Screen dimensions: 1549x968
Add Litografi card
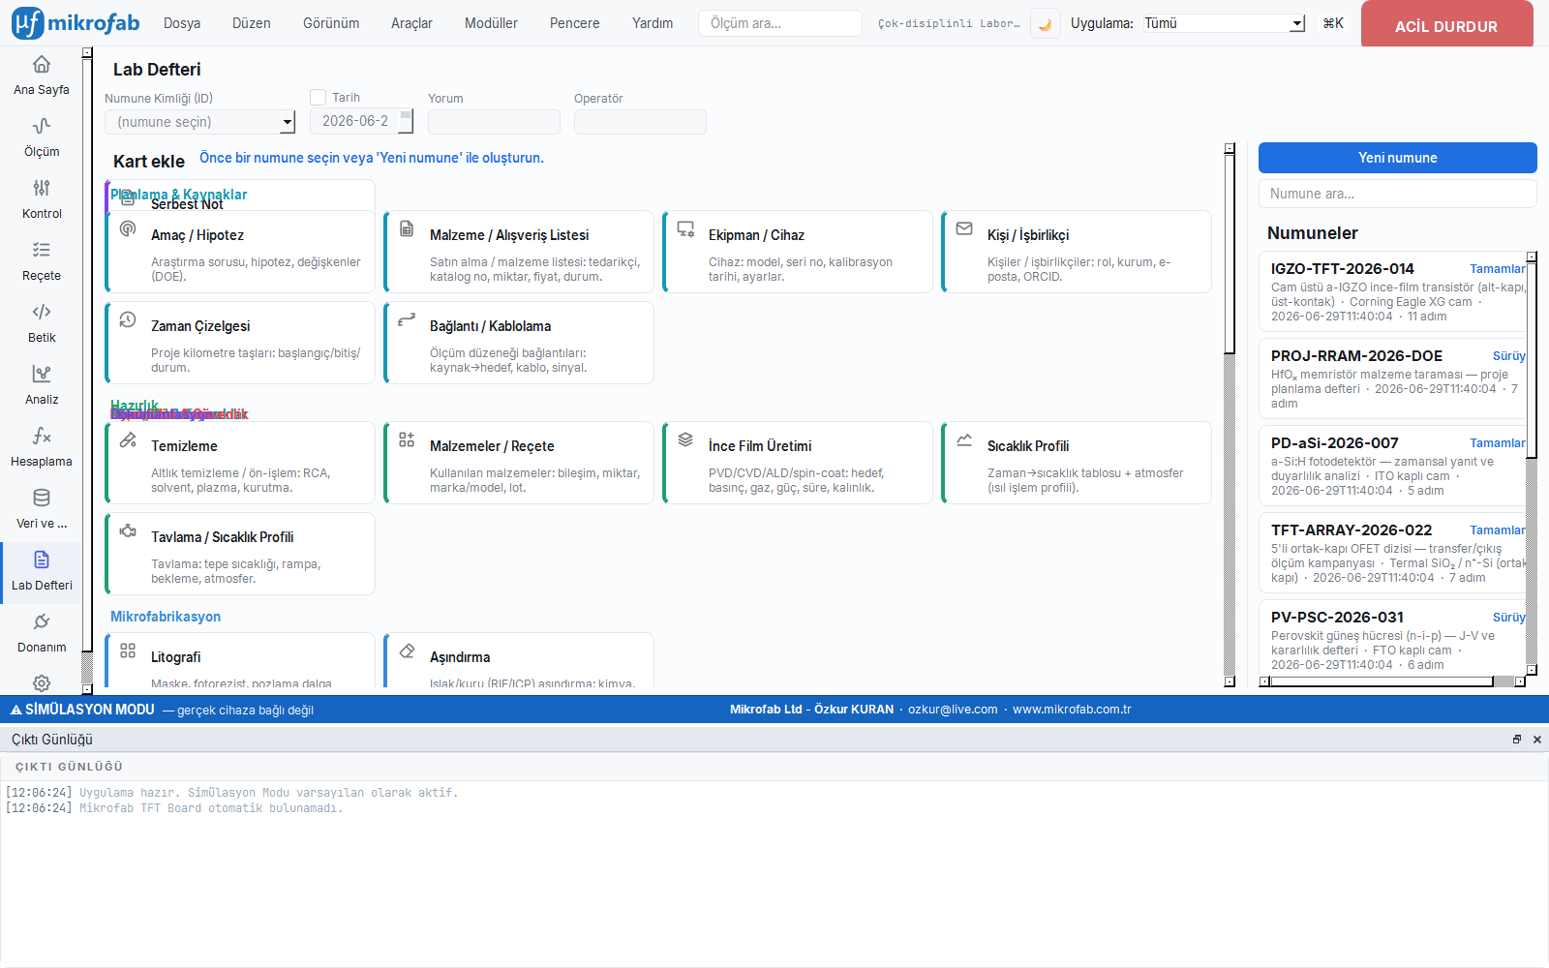click(240, 661)
